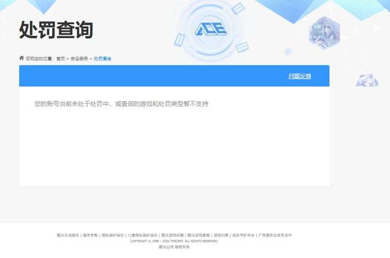Click the 您现在的位置 label
This screenshot has width=390, height=258.
point(39,59)
